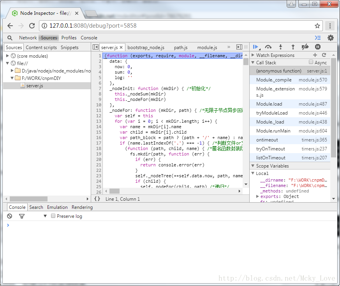Screen dimensions: 340x286
Task: Enable pause on exceptions
Action: pyautogui.click(x=318, y=47)
